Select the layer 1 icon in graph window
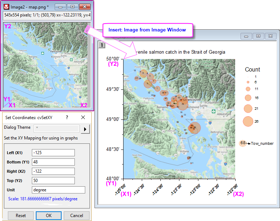Screen dimensions: 280x221 click(x=102, y=45)
